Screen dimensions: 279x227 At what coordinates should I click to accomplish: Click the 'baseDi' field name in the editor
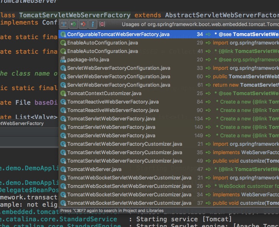coord(46,103)
